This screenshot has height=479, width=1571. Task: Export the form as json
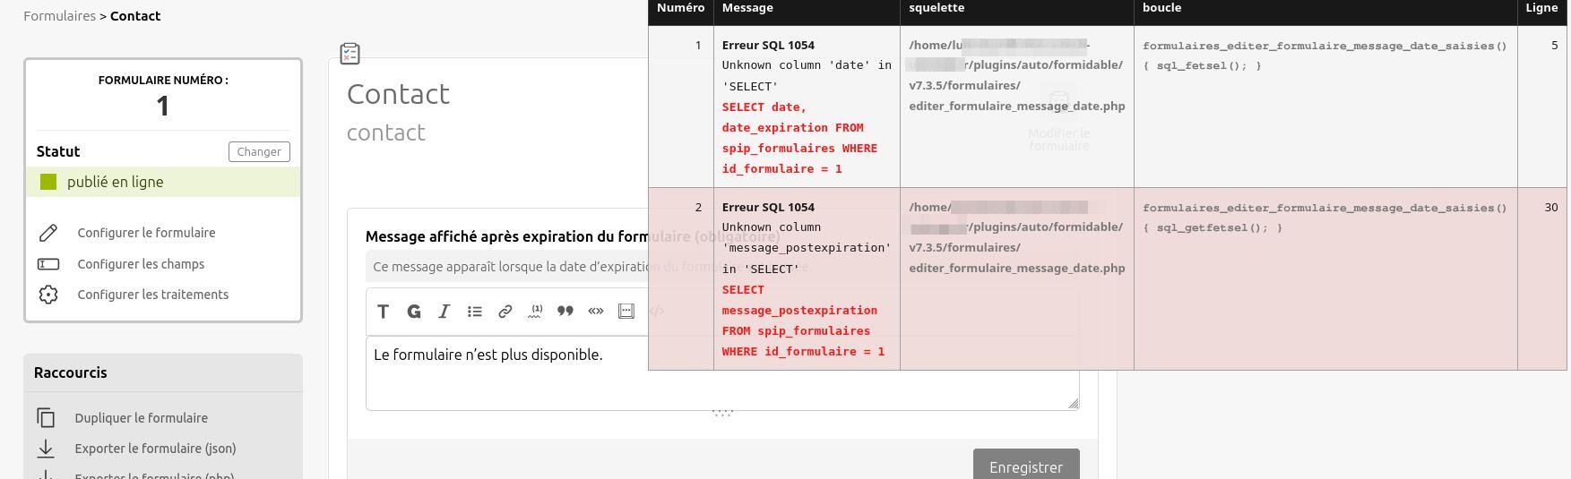tap(155, 449)
